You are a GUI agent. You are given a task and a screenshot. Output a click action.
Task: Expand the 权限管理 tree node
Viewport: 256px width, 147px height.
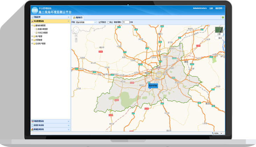[x=32, y=40]
